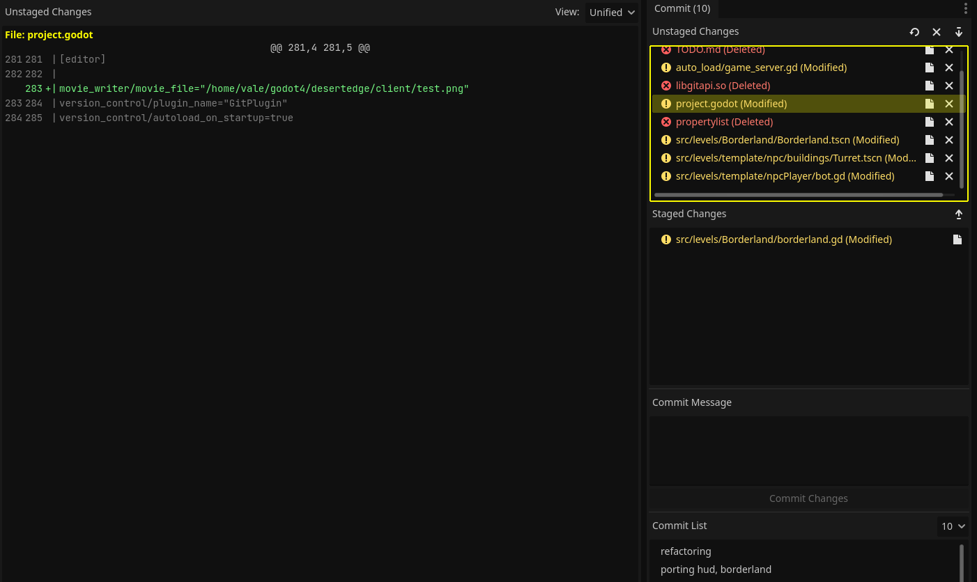Click the hunk header @@ 281,4 281,5 @@

coord(320,48)
